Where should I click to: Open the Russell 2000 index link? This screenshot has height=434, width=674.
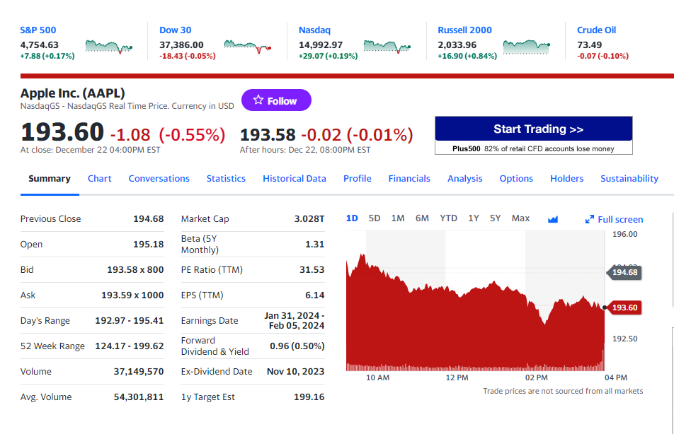[464, 30]
